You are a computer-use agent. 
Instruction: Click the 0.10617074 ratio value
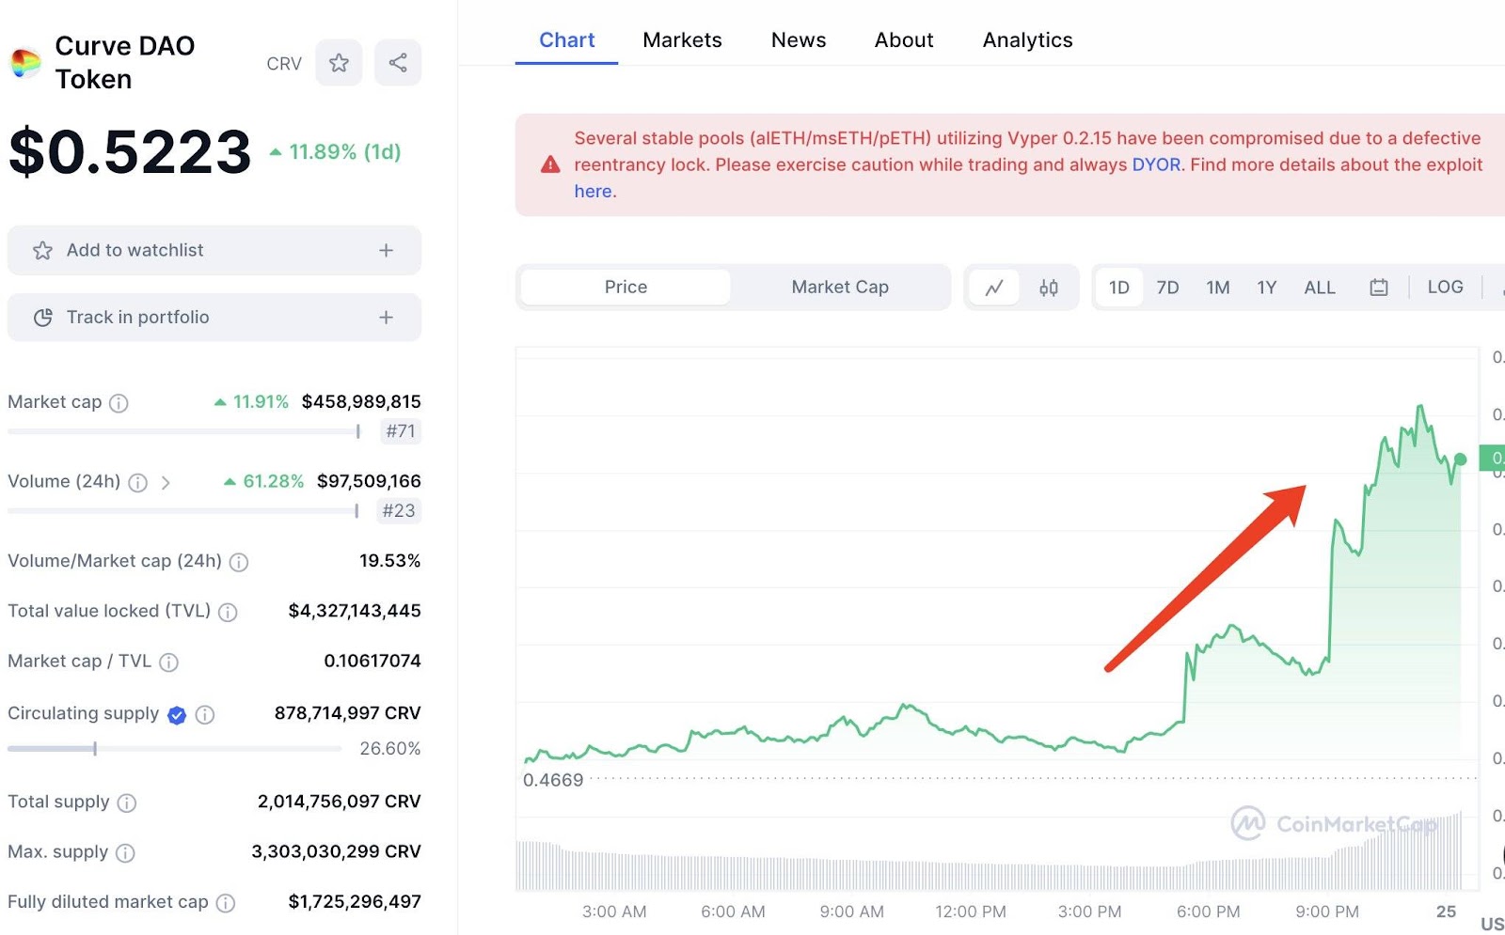(x=372, y=662)
